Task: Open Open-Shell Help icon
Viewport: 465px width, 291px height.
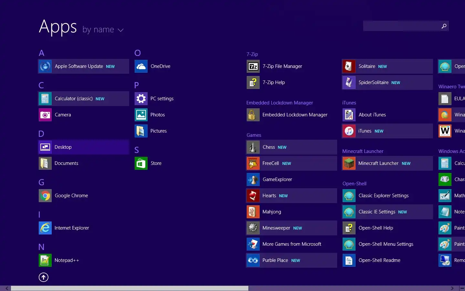Action: [x=349, y=228]
